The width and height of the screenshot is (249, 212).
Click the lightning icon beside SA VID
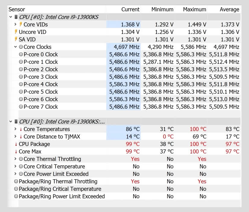coord(16,39)
